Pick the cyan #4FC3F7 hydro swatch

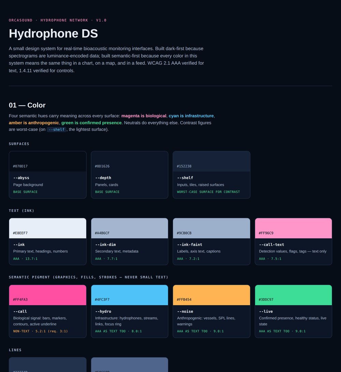click(130, 295)
